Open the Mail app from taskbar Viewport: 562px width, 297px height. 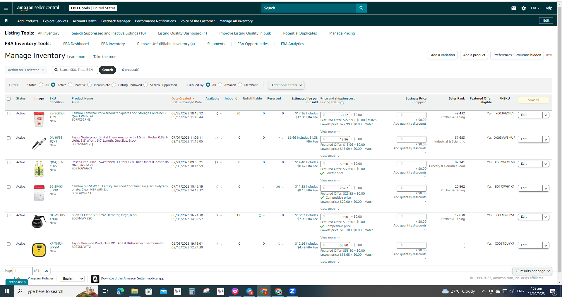pyautogui.click(x=163, y=291)
